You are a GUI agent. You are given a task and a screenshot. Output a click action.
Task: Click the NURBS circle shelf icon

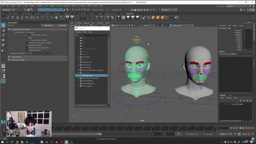pyautogui.click(x=42, y=18)
